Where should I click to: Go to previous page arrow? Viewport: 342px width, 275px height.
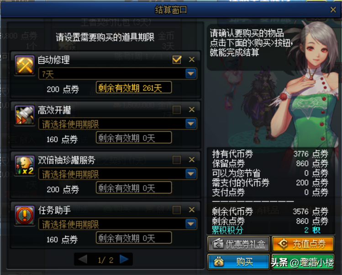coord(83,259)
